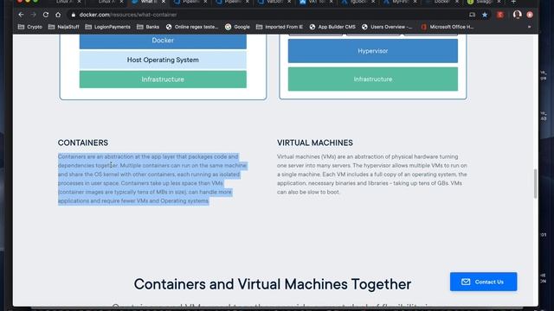
Task: Open the LogionPayments bookmarks folder
Action: click(107, 27)
